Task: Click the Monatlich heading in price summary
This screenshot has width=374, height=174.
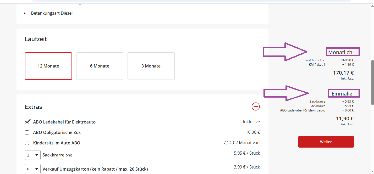Action: point(341,52)
